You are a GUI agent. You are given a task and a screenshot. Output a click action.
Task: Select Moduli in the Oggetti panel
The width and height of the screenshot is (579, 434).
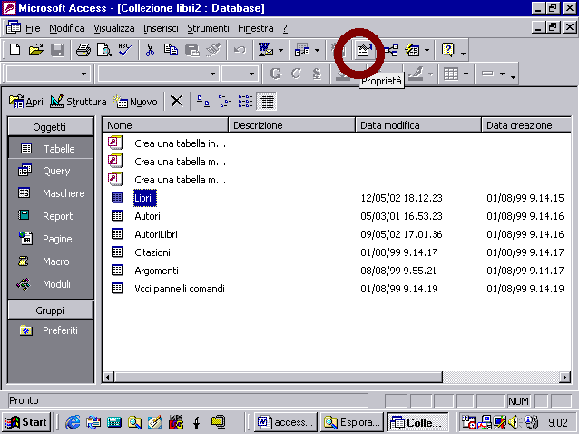(50, 284)
